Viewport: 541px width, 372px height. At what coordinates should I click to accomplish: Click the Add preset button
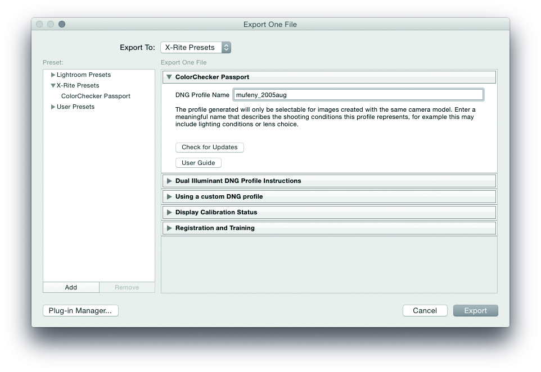[71, 287]
